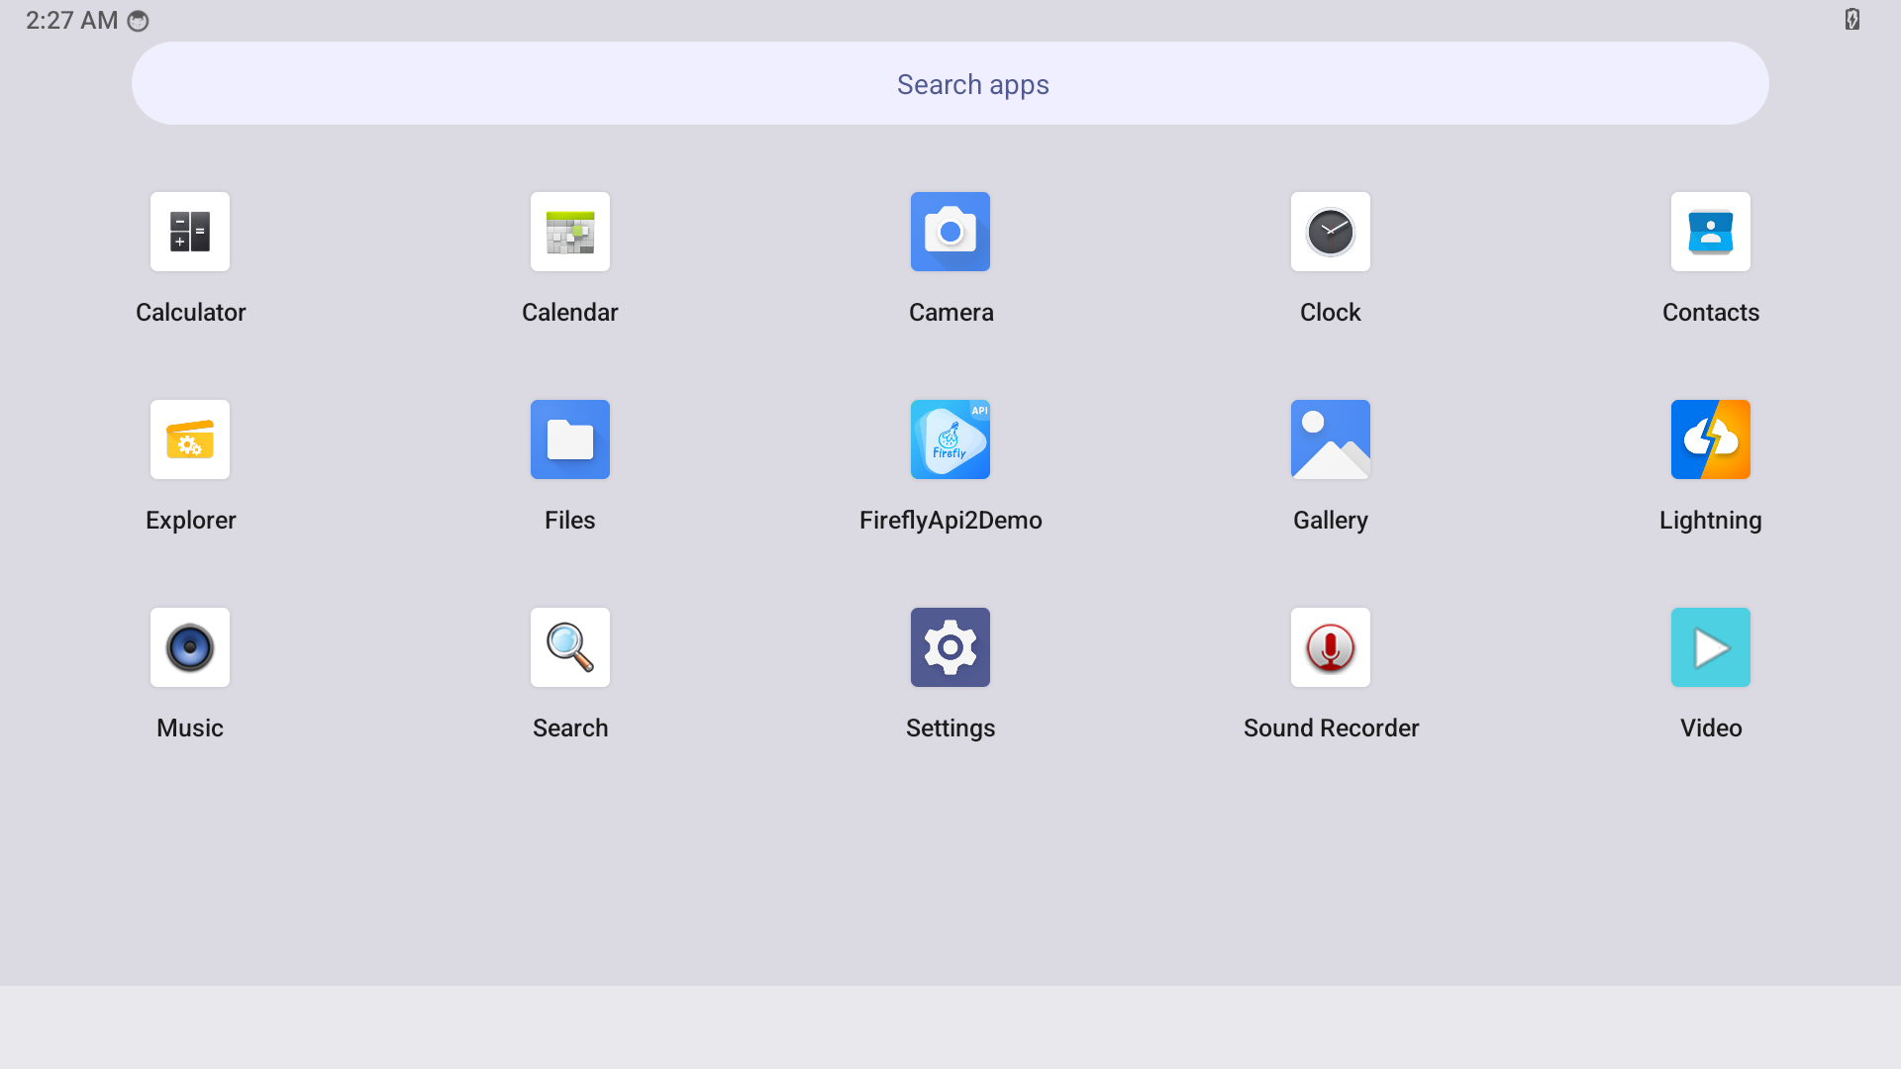The image size is (1901, 1069).
Task: Click the 2:27 AM status bar clock
Action: tap(71, 21)
